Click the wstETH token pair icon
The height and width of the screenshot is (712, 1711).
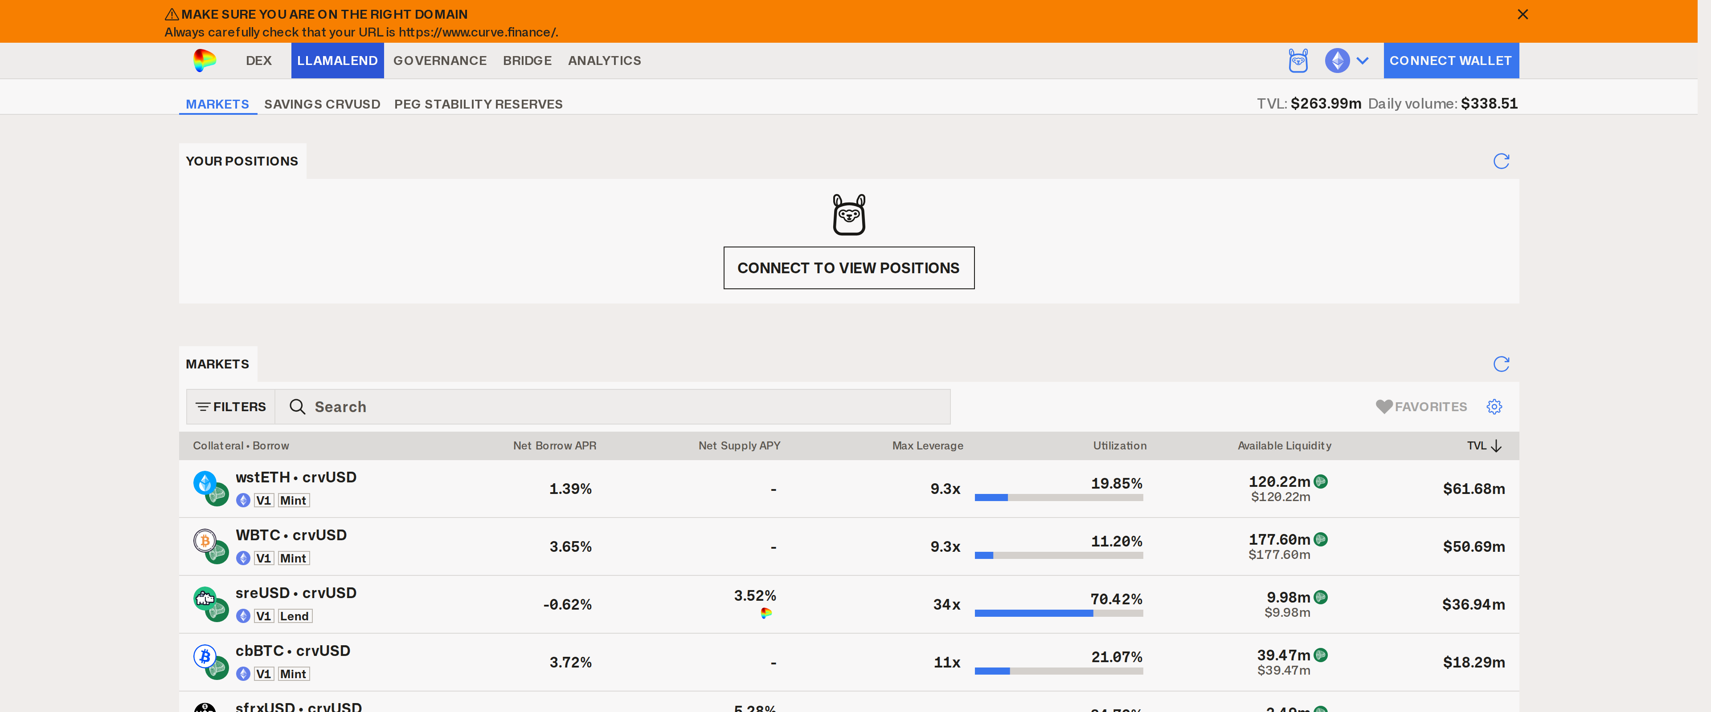[x=211, y=488]
